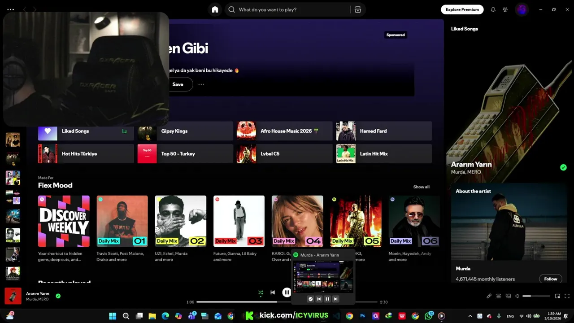The image size is (574, 323).
Task: Open Friend Activity icon
Action: tap(505, 9)
